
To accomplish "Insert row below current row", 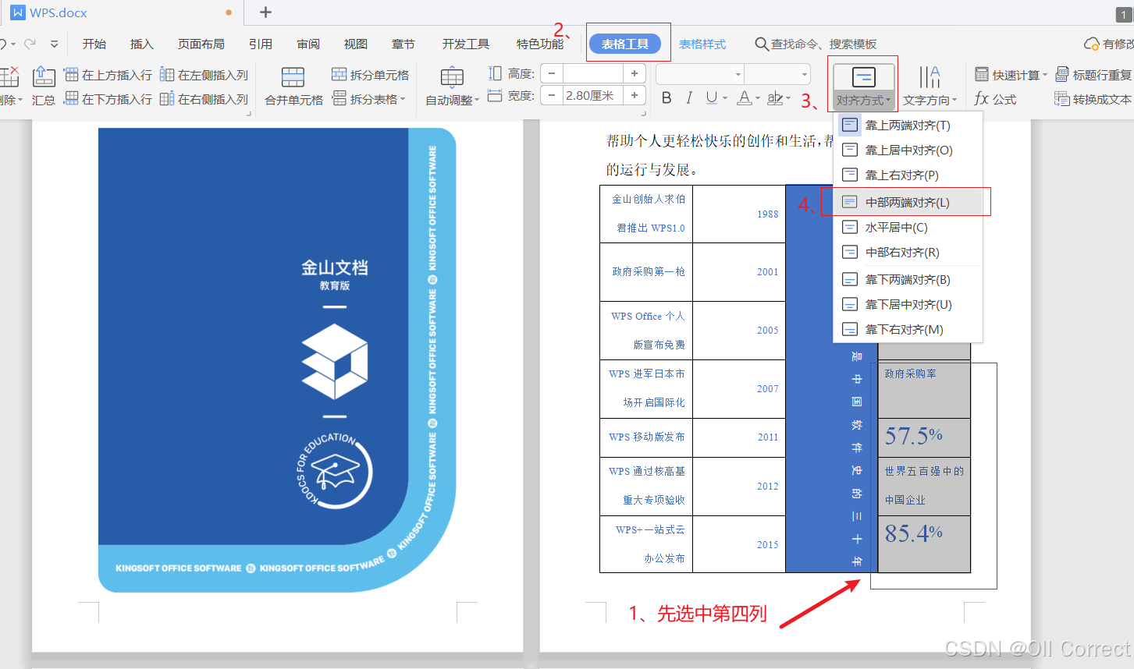I will [x=108, y=99].
